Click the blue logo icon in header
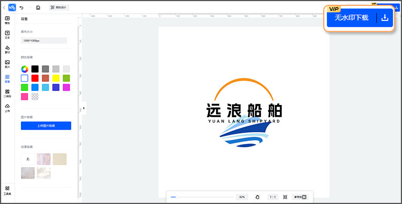This screenshot has height=204, width=402. coord(12,7)
